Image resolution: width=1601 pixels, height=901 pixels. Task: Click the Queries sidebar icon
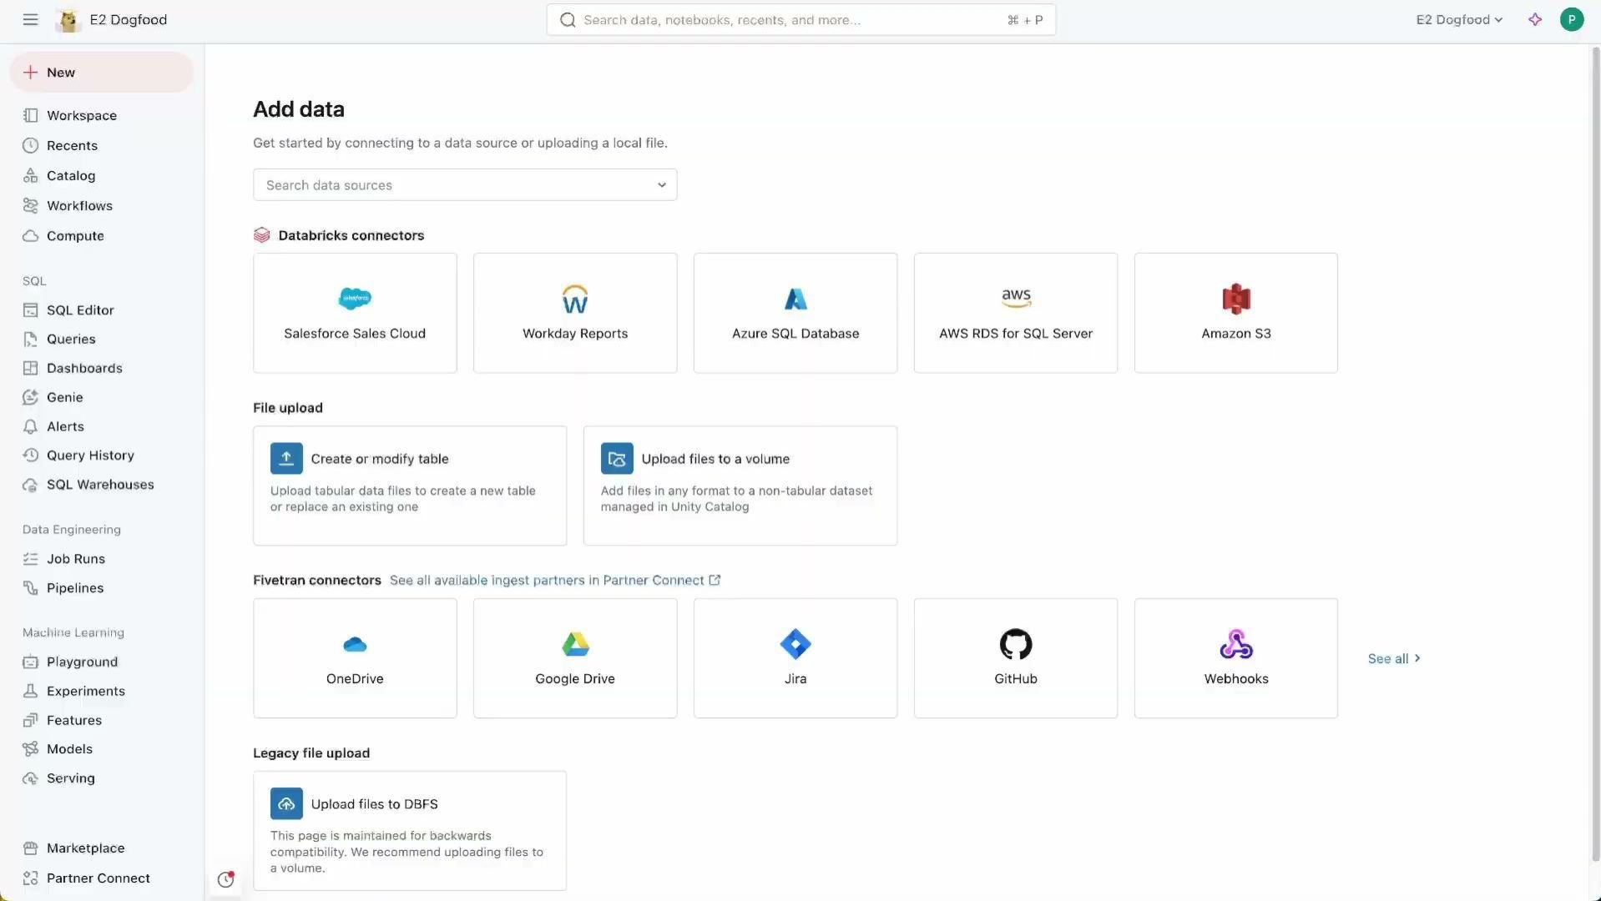[31, 339]
